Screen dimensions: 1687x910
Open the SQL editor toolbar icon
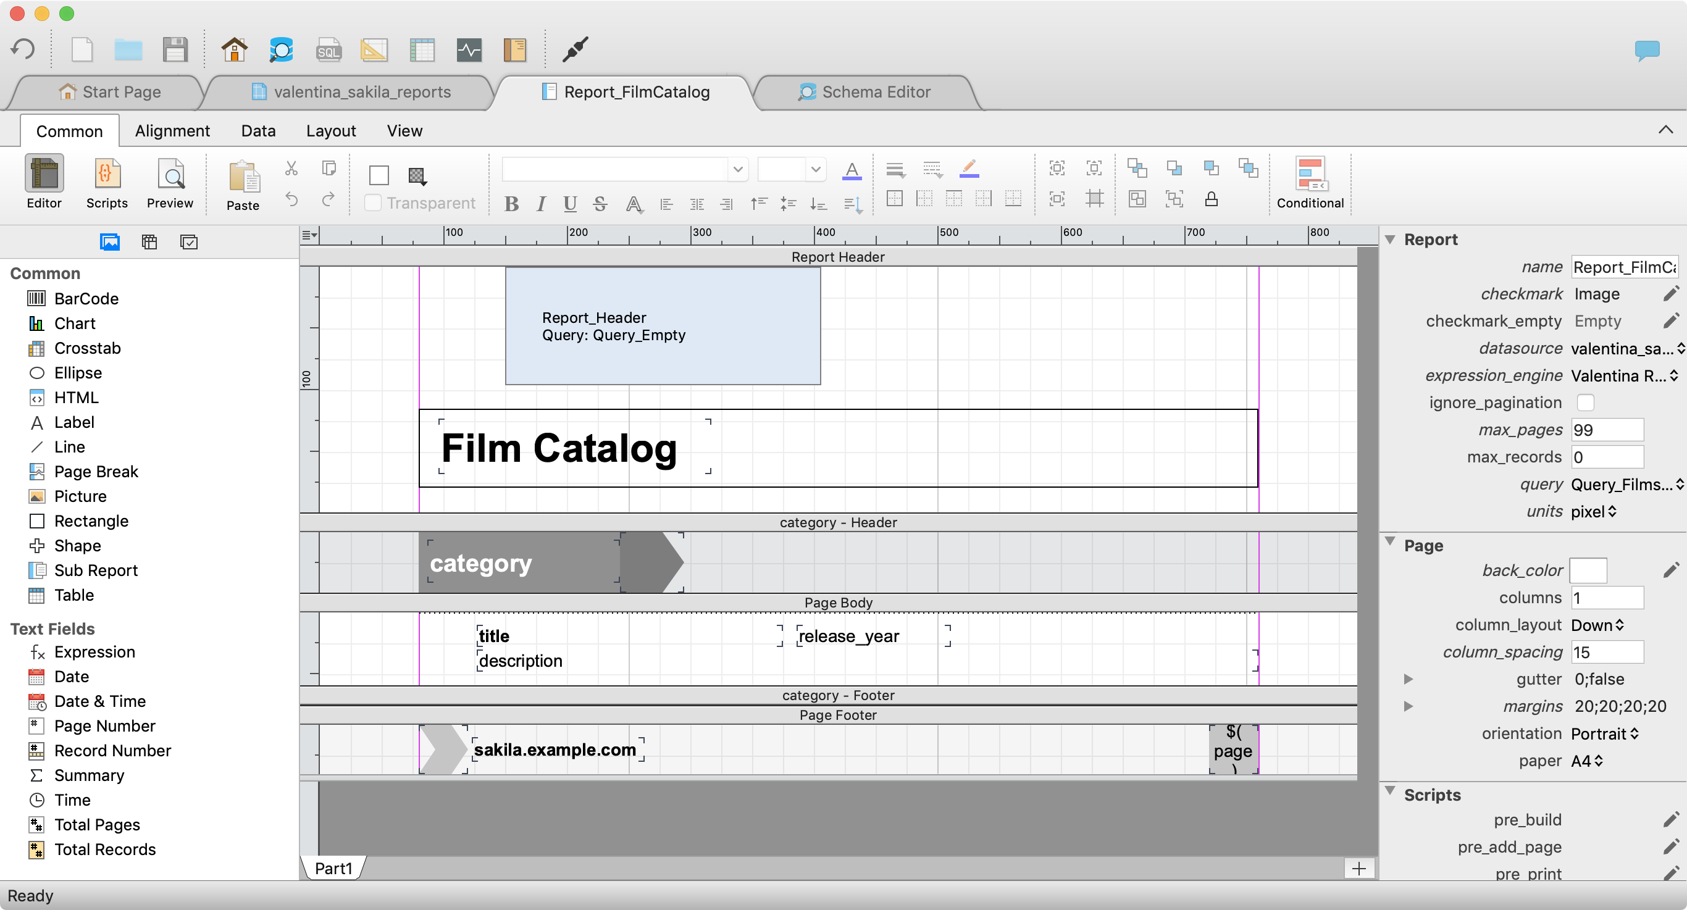point(329,49)
